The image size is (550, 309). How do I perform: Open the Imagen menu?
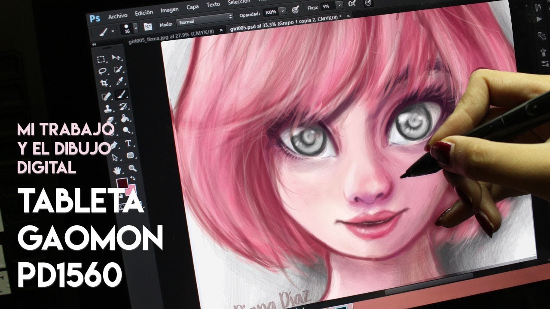point(169,10)
